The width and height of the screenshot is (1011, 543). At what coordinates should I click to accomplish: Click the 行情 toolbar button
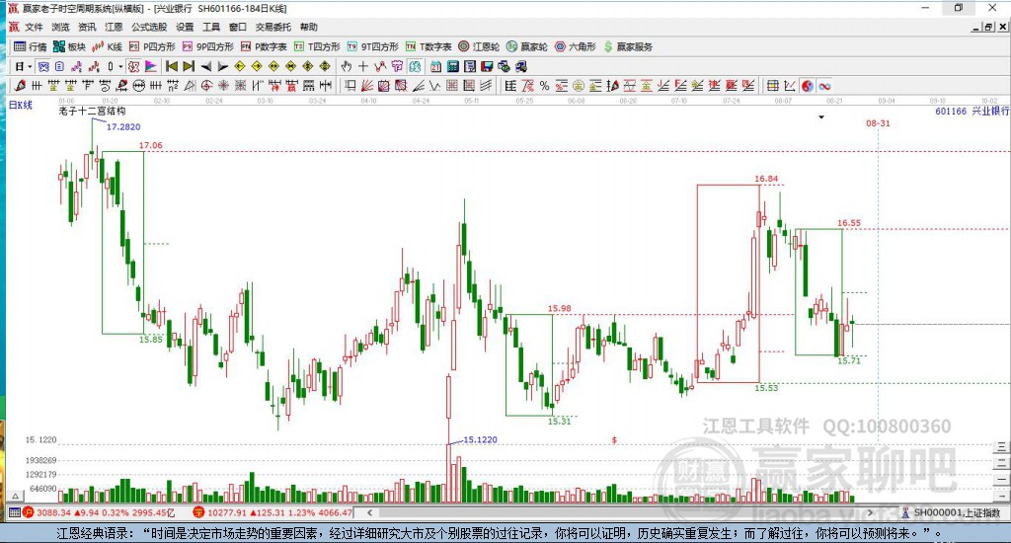coord(31,46)
